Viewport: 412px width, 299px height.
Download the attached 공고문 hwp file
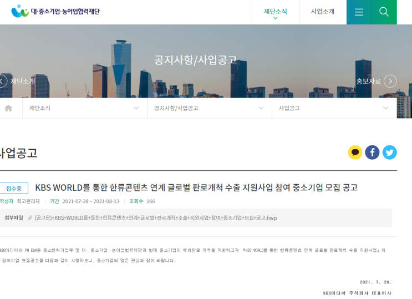click(156, 218)
